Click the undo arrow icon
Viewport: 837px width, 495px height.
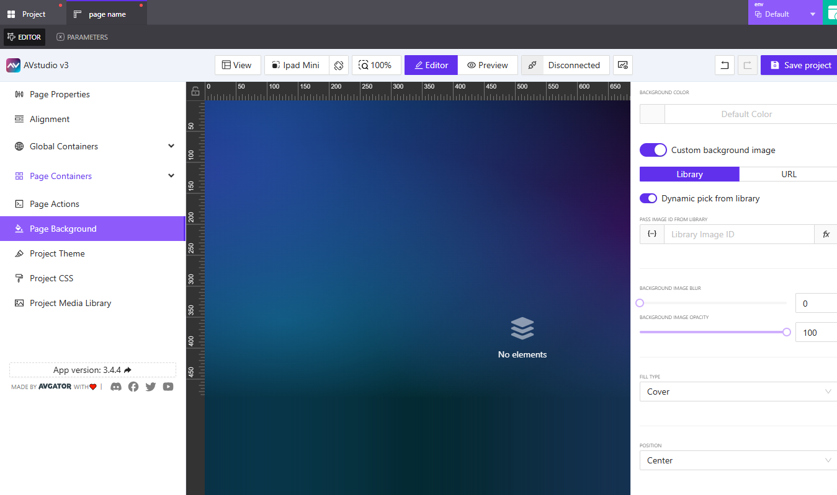pyautogui.click(x=724, y=65)
